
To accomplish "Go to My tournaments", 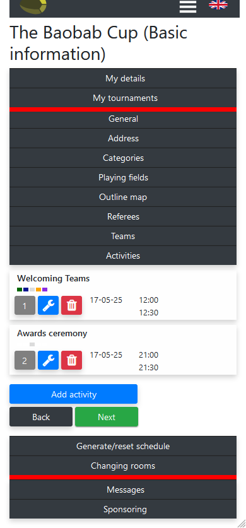I will pos(123,98).
